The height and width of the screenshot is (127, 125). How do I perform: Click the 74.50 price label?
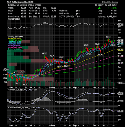[22, 72]
